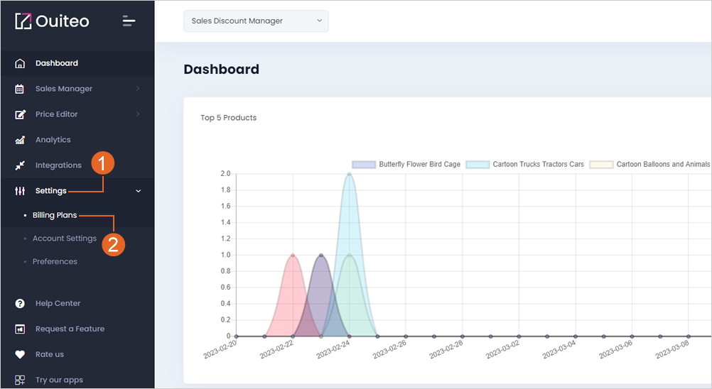This screenshot has width=712, height=389.
Task: Toggle Butterfly Flower Bird Cage legend series
Action: (406, 164)
